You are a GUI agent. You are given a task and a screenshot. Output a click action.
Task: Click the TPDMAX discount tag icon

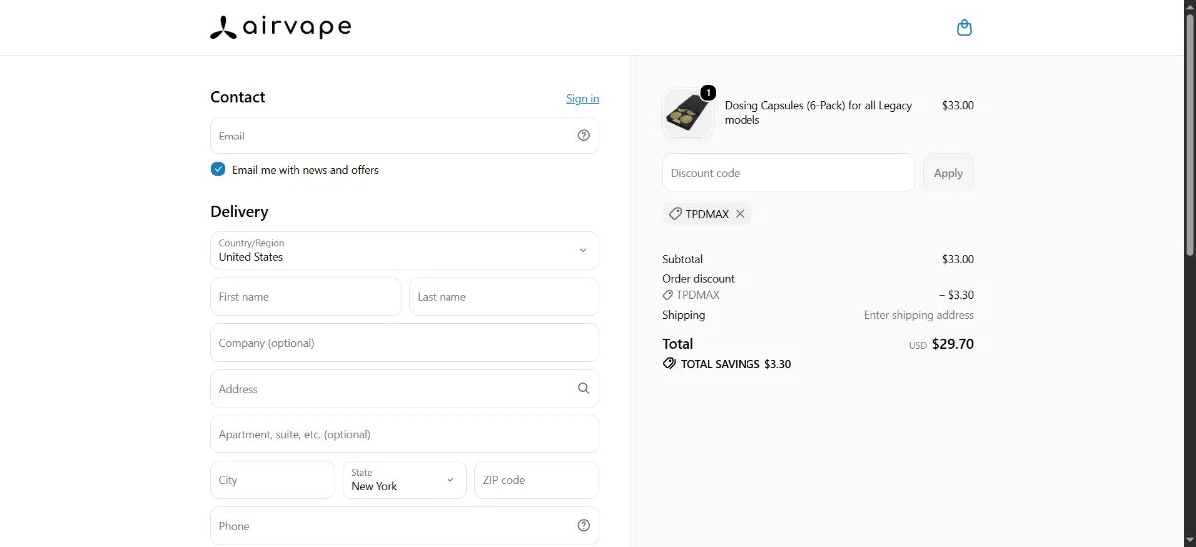click(675, 214)
